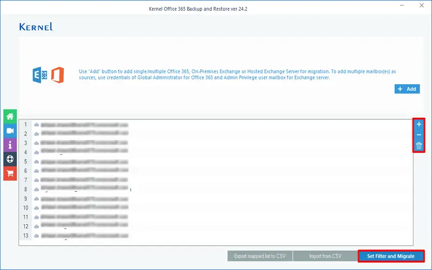Click the Kernel logo
The height and width of the screenshot is (270, 432).
pos(36,26)
